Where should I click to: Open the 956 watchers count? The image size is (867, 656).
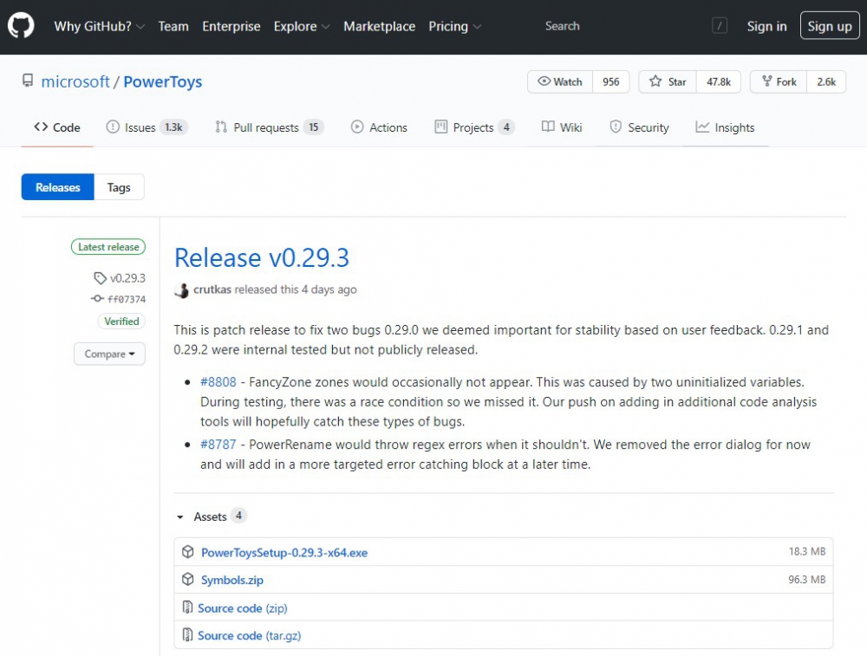(611, 81)
